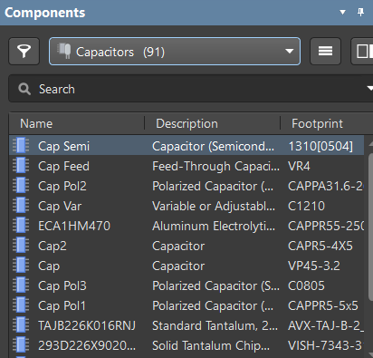Sort by the Footprint column header

tap(327, 123)
